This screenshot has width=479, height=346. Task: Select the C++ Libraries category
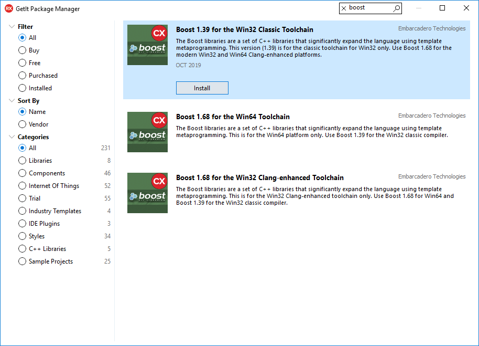[22, 249]
